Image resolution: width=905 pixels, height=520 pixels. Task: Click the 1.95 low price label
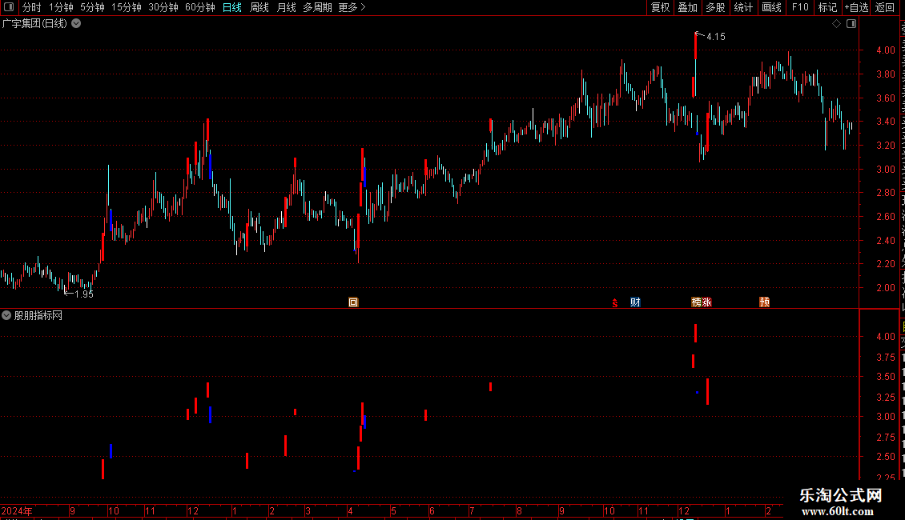point(84,294)
